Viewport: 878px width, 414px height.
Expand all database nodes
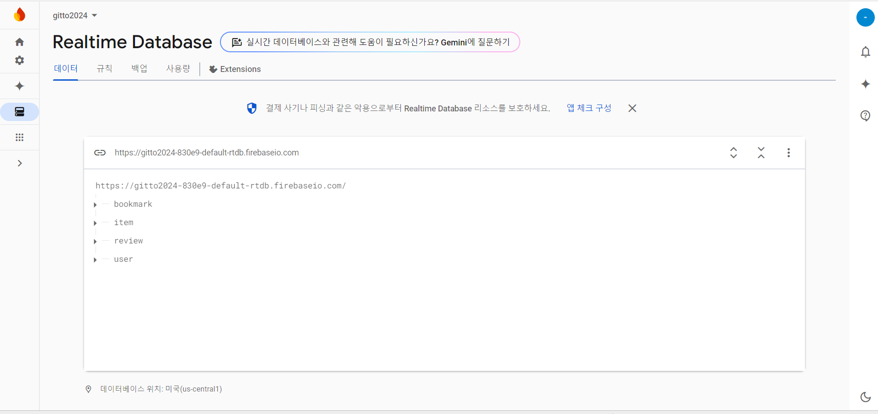733,153
